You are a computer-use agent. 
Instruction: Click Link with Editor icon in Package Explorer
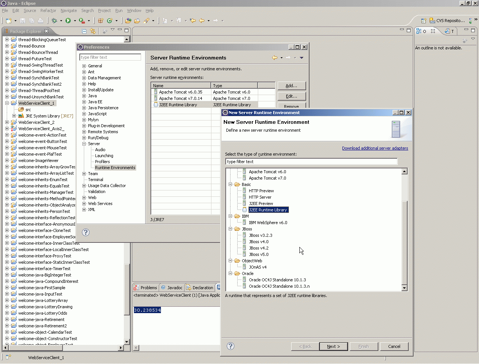pos(93,31)
